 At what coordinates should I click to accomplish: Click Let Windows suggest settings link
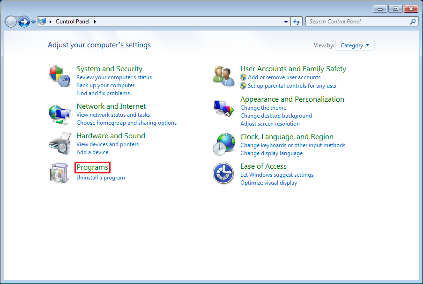277,175
